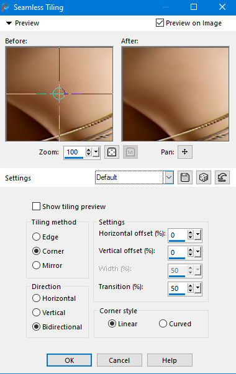The width and height of the screenshot is (236, 374).
Task: Click the Reset to default arrow icon
Action: pyautogui.click(x=222, y=177)
